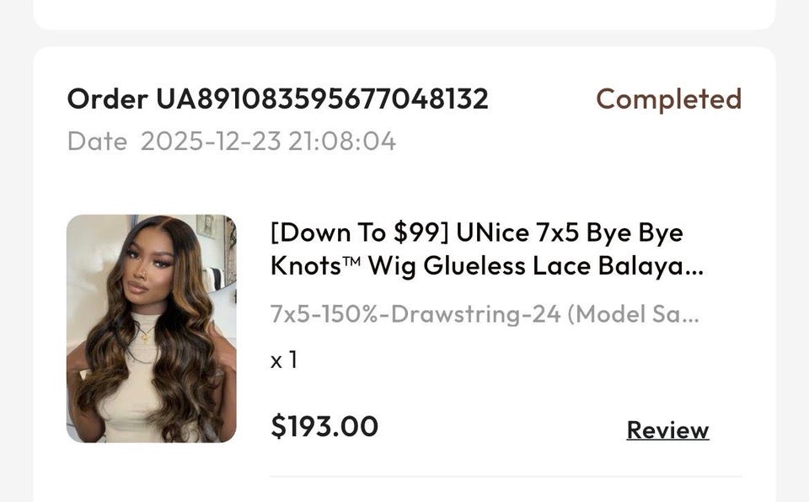Click the order time 21:08:04
The width and height of the screenshot is (809, 502).
click(x=341, y=141)
